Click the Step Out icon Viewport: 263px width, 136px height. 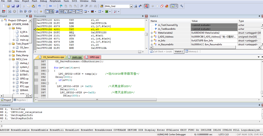pos(30,12)
